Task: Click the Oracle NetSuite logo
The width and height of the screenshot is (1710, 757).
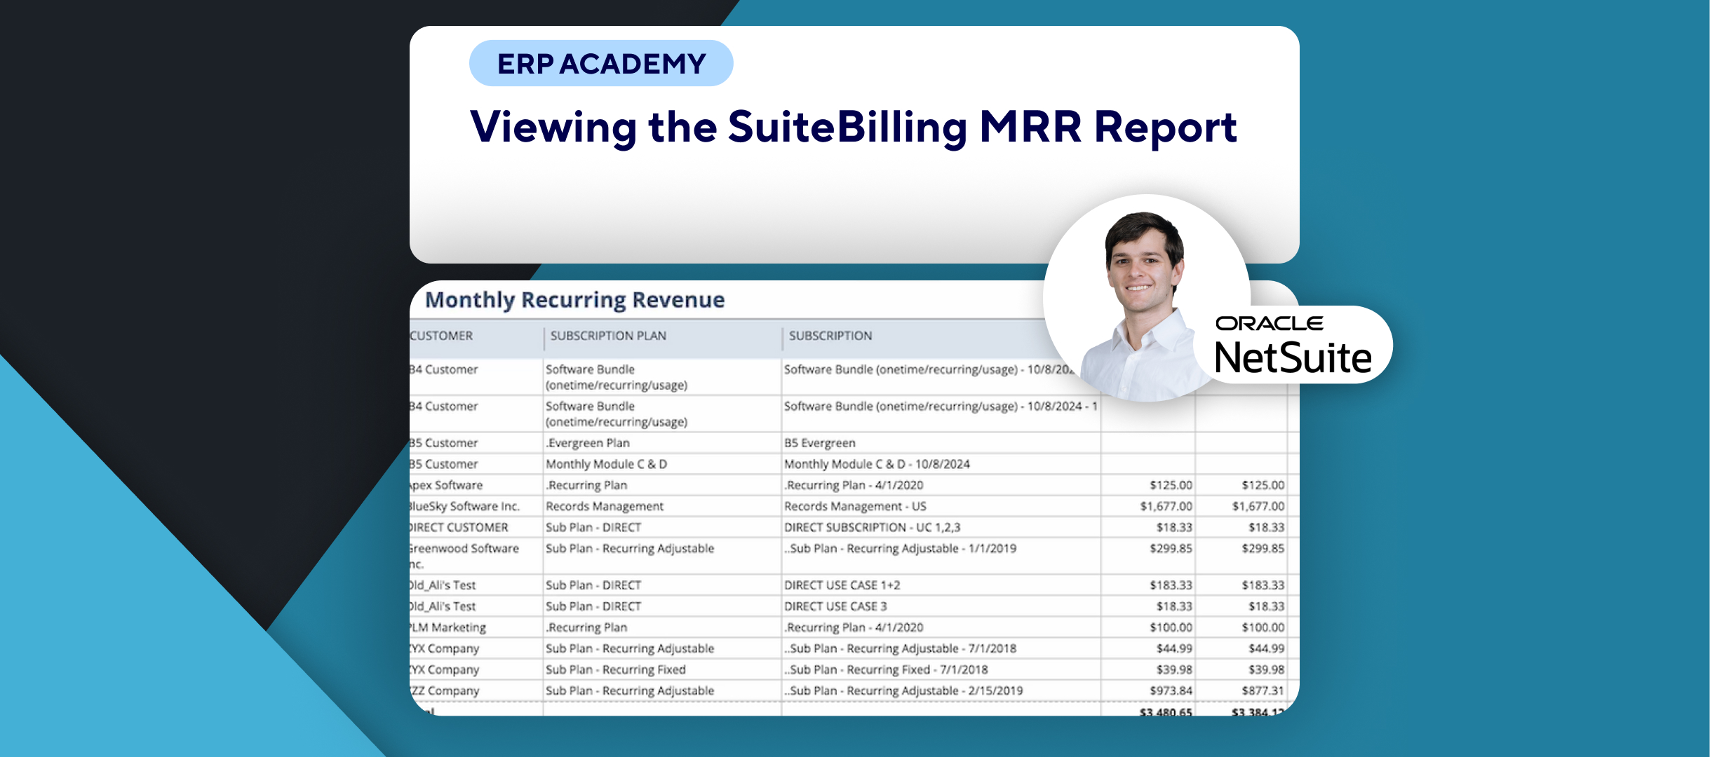Action: [x=1292, y=346]
